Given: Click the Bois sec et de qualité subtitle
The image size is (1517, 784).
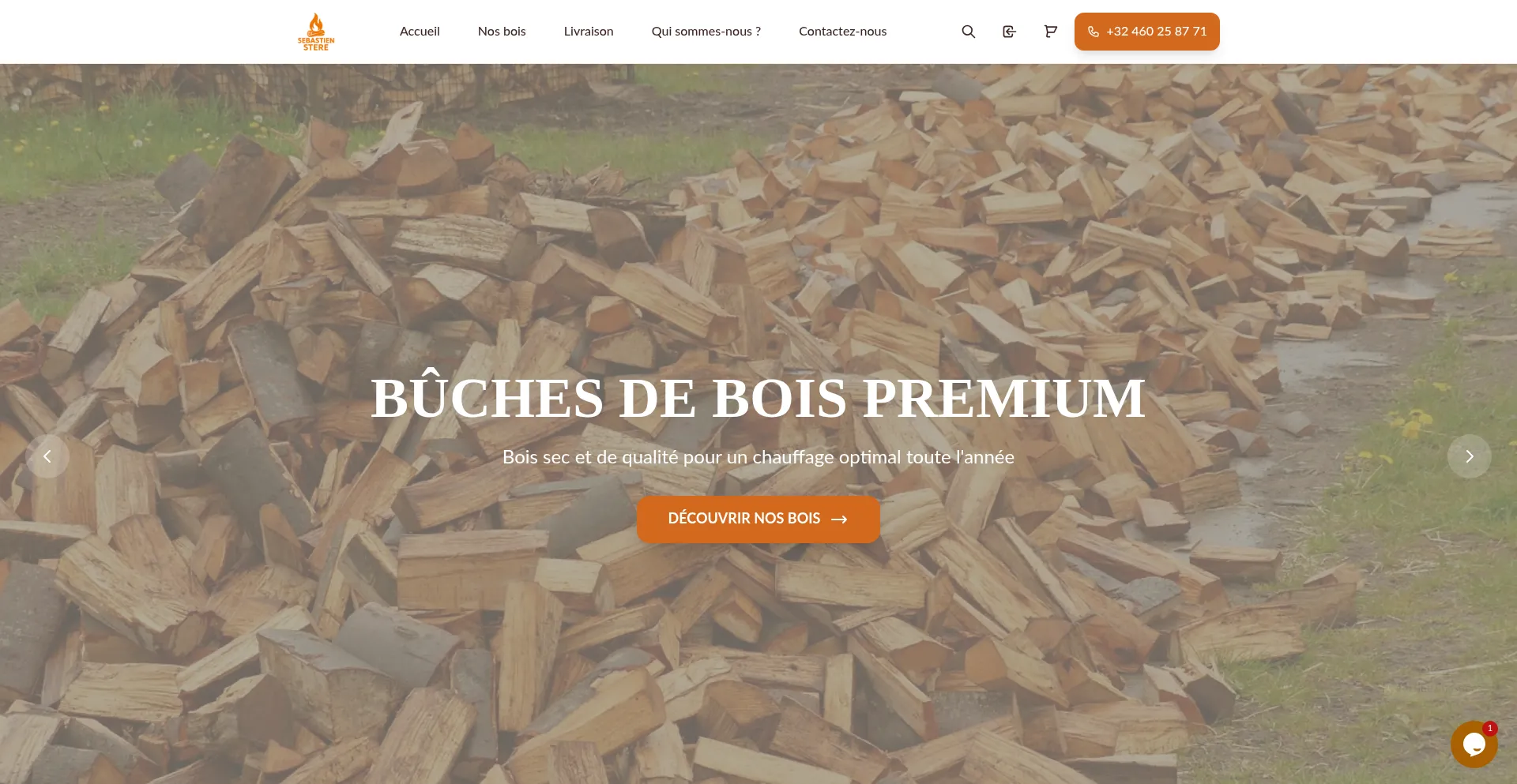Looking at the screenshot, I should [758, 457].
